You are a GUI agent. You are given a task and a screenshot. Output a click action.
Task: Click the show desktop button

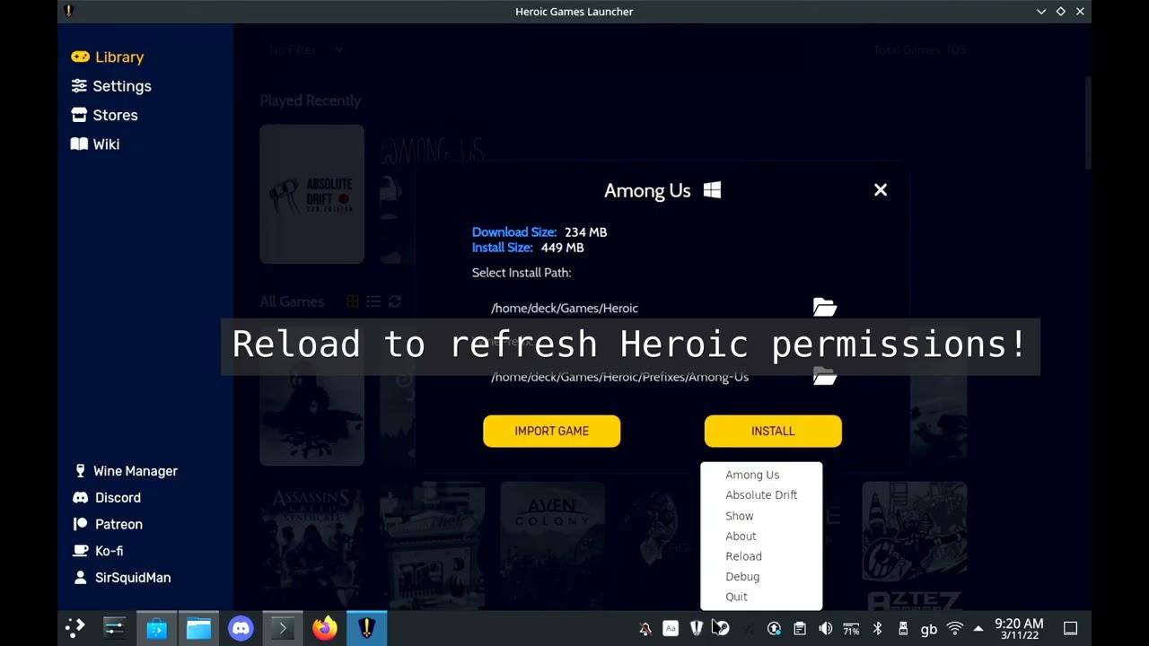point(1070,629)
